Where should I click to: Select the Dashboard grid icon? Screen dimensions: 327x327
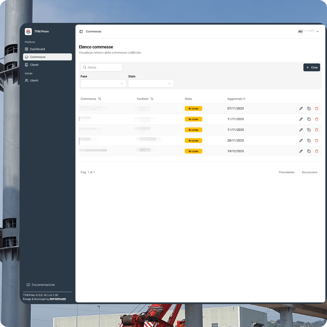27,49
